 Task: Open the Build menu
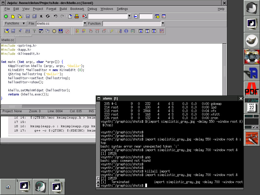(63, 9)
